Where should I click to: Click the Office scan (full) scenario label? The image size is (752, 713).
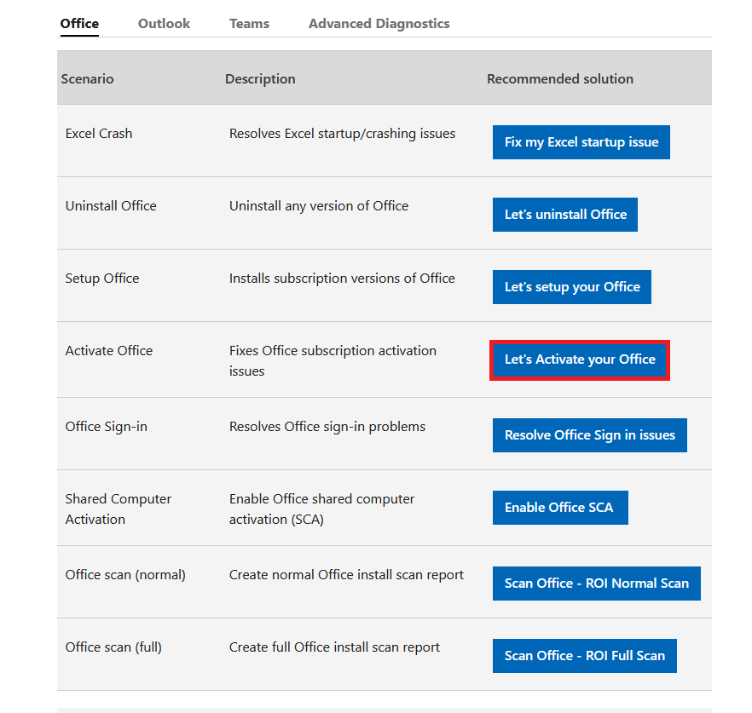[113, 647]
